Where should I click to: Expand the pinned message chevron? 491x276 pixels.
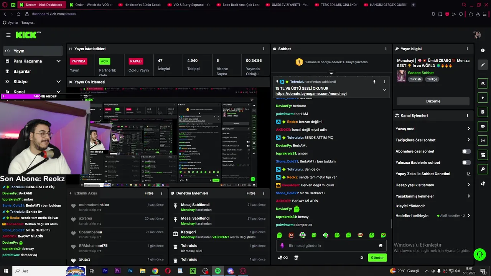(x=384, y=90)
